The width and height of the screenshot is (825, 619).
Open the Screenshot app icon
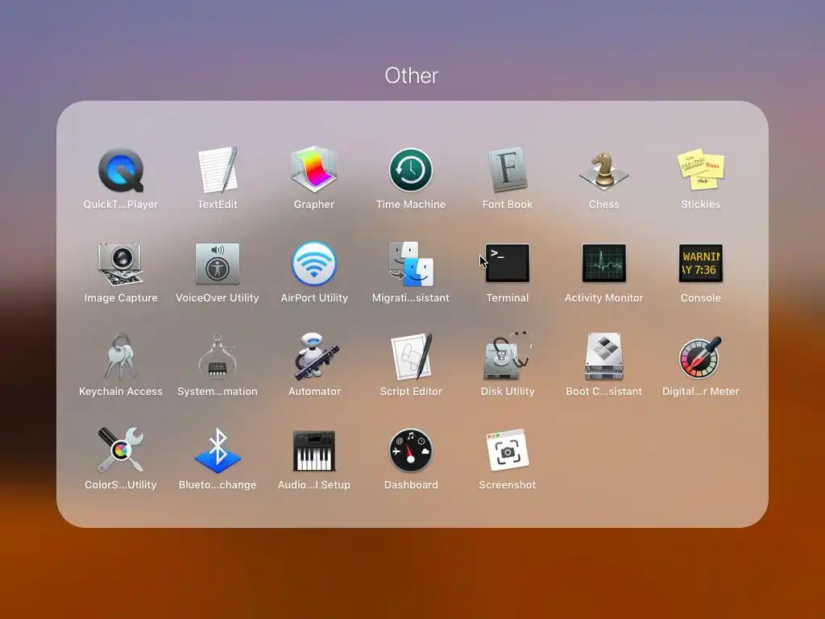coord(508,451)
